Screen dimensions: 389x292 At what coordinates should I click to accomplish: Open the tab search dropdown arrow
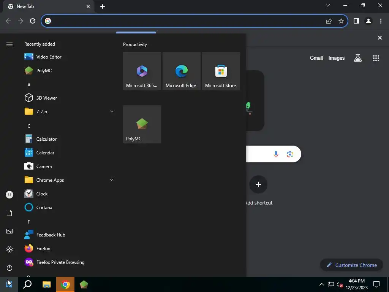328,5
